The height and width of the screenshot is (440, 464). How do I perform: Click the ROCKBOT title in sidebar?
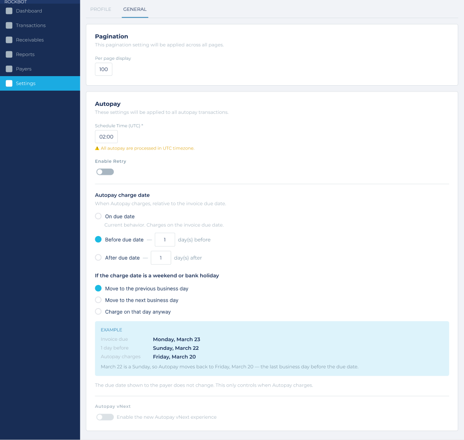point(16,2)
